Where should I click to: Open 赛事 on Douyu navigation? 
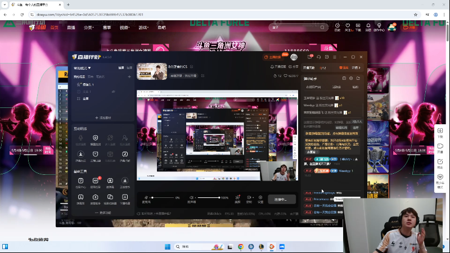[x=107, y=28]
